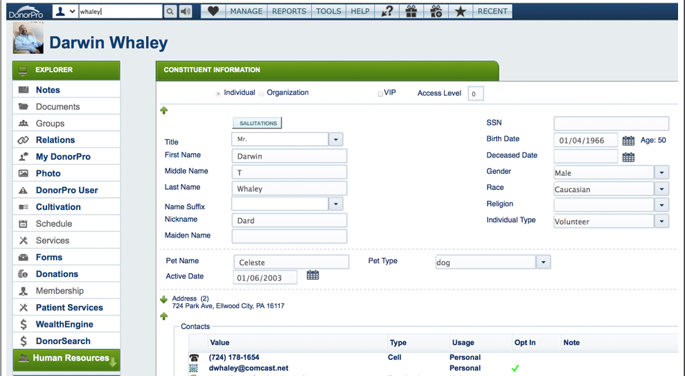The width and height of the screenshot is (685, 376).
Task: Open Cultivation in Explorer sidebar
Action: pyautogui.click(x=66, y=207)
